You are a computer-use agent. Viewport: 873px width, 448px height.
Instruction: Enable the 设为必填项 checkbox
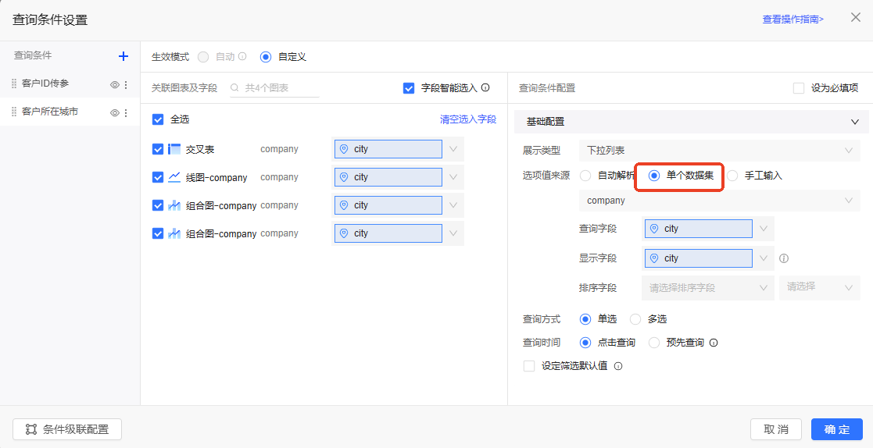[799, 88]
